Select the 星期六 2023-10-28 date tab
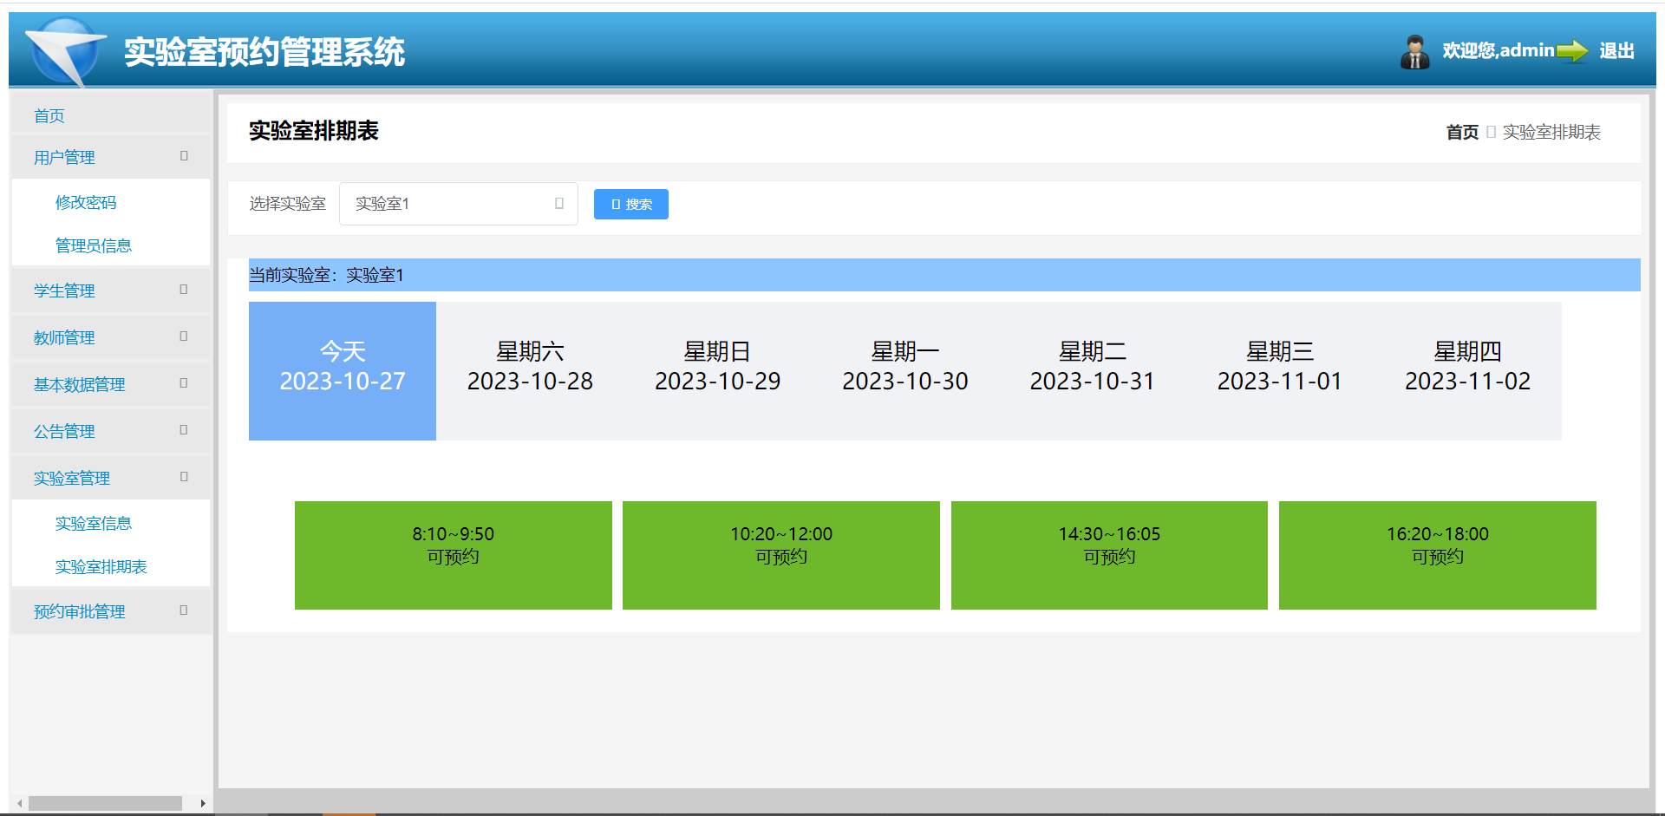This screenshot has width=1665, height=816. click(x=530, y=371)
